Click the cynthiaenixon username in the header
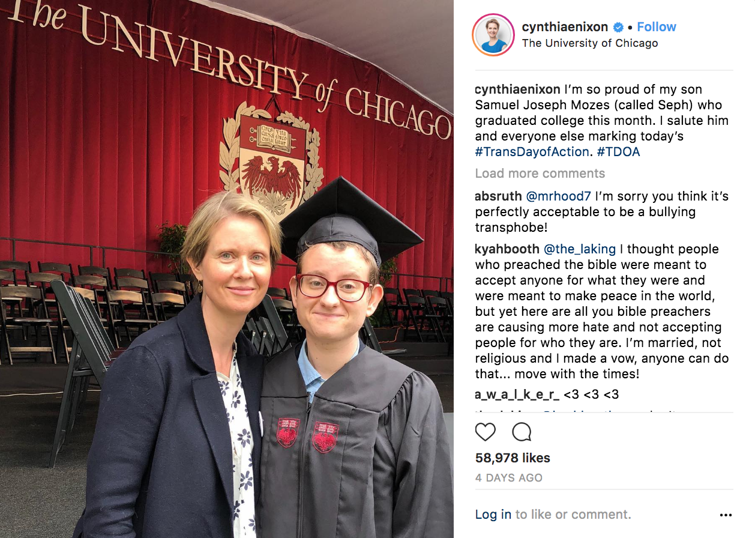The height and width of the screenshot is (538, 755). (565, 27)
